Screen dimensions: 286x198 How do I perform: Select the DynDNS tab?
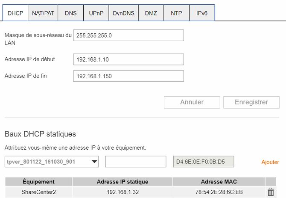pos(123,13)
